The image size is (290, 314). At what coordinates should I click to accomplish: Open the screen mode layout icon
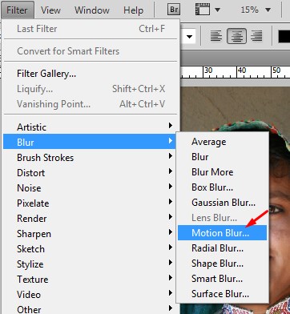[x=202, y=10]
